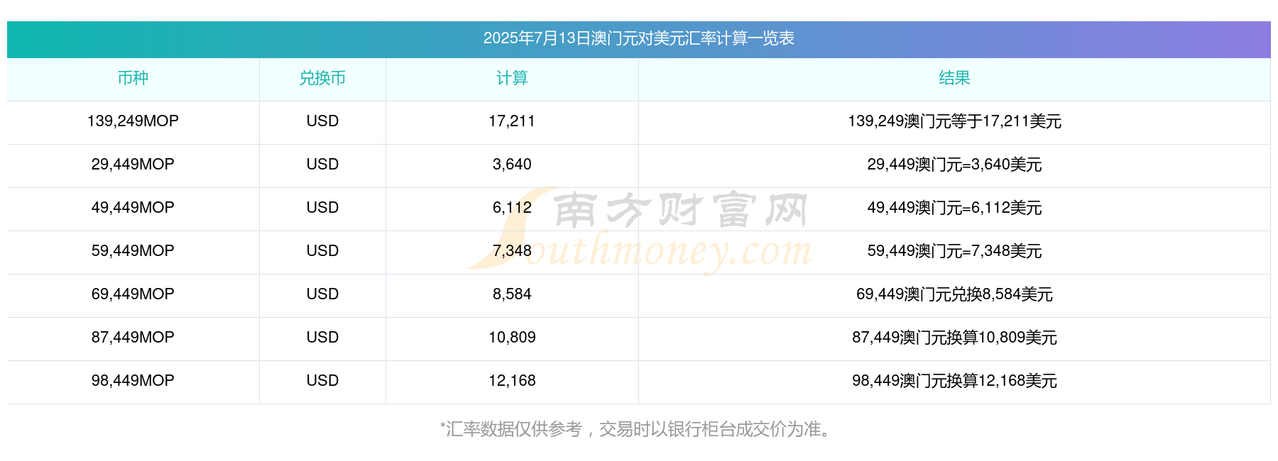Click result 139,249澳门元等于17,211美元
The height and width of the screenshot is (461, 1278).
[x=954, y=121]
